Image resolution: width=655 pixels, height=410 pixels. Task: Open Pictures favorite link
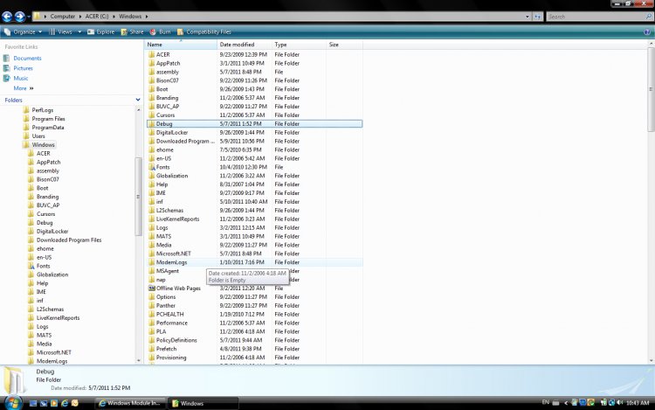pyautogui.click(x=23, y=68)
